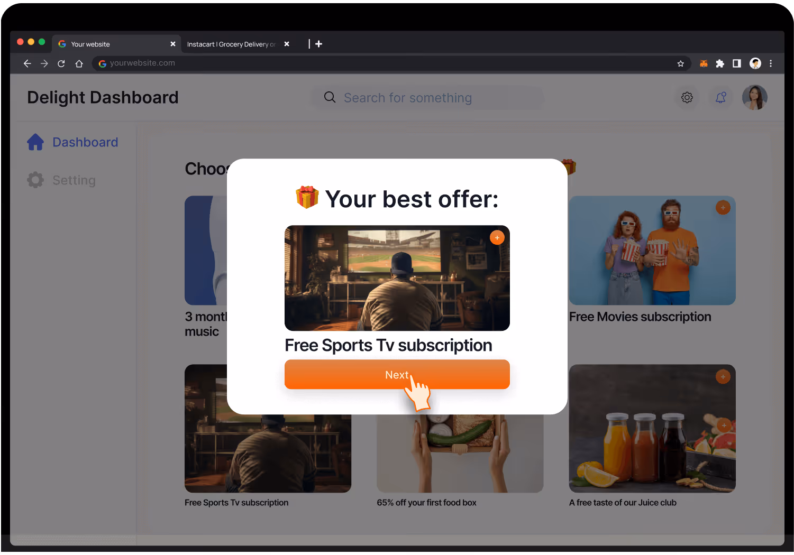This screenshot has width=794, height=555.
Task: Close the Your website tab
Action: tap(172, 44)
